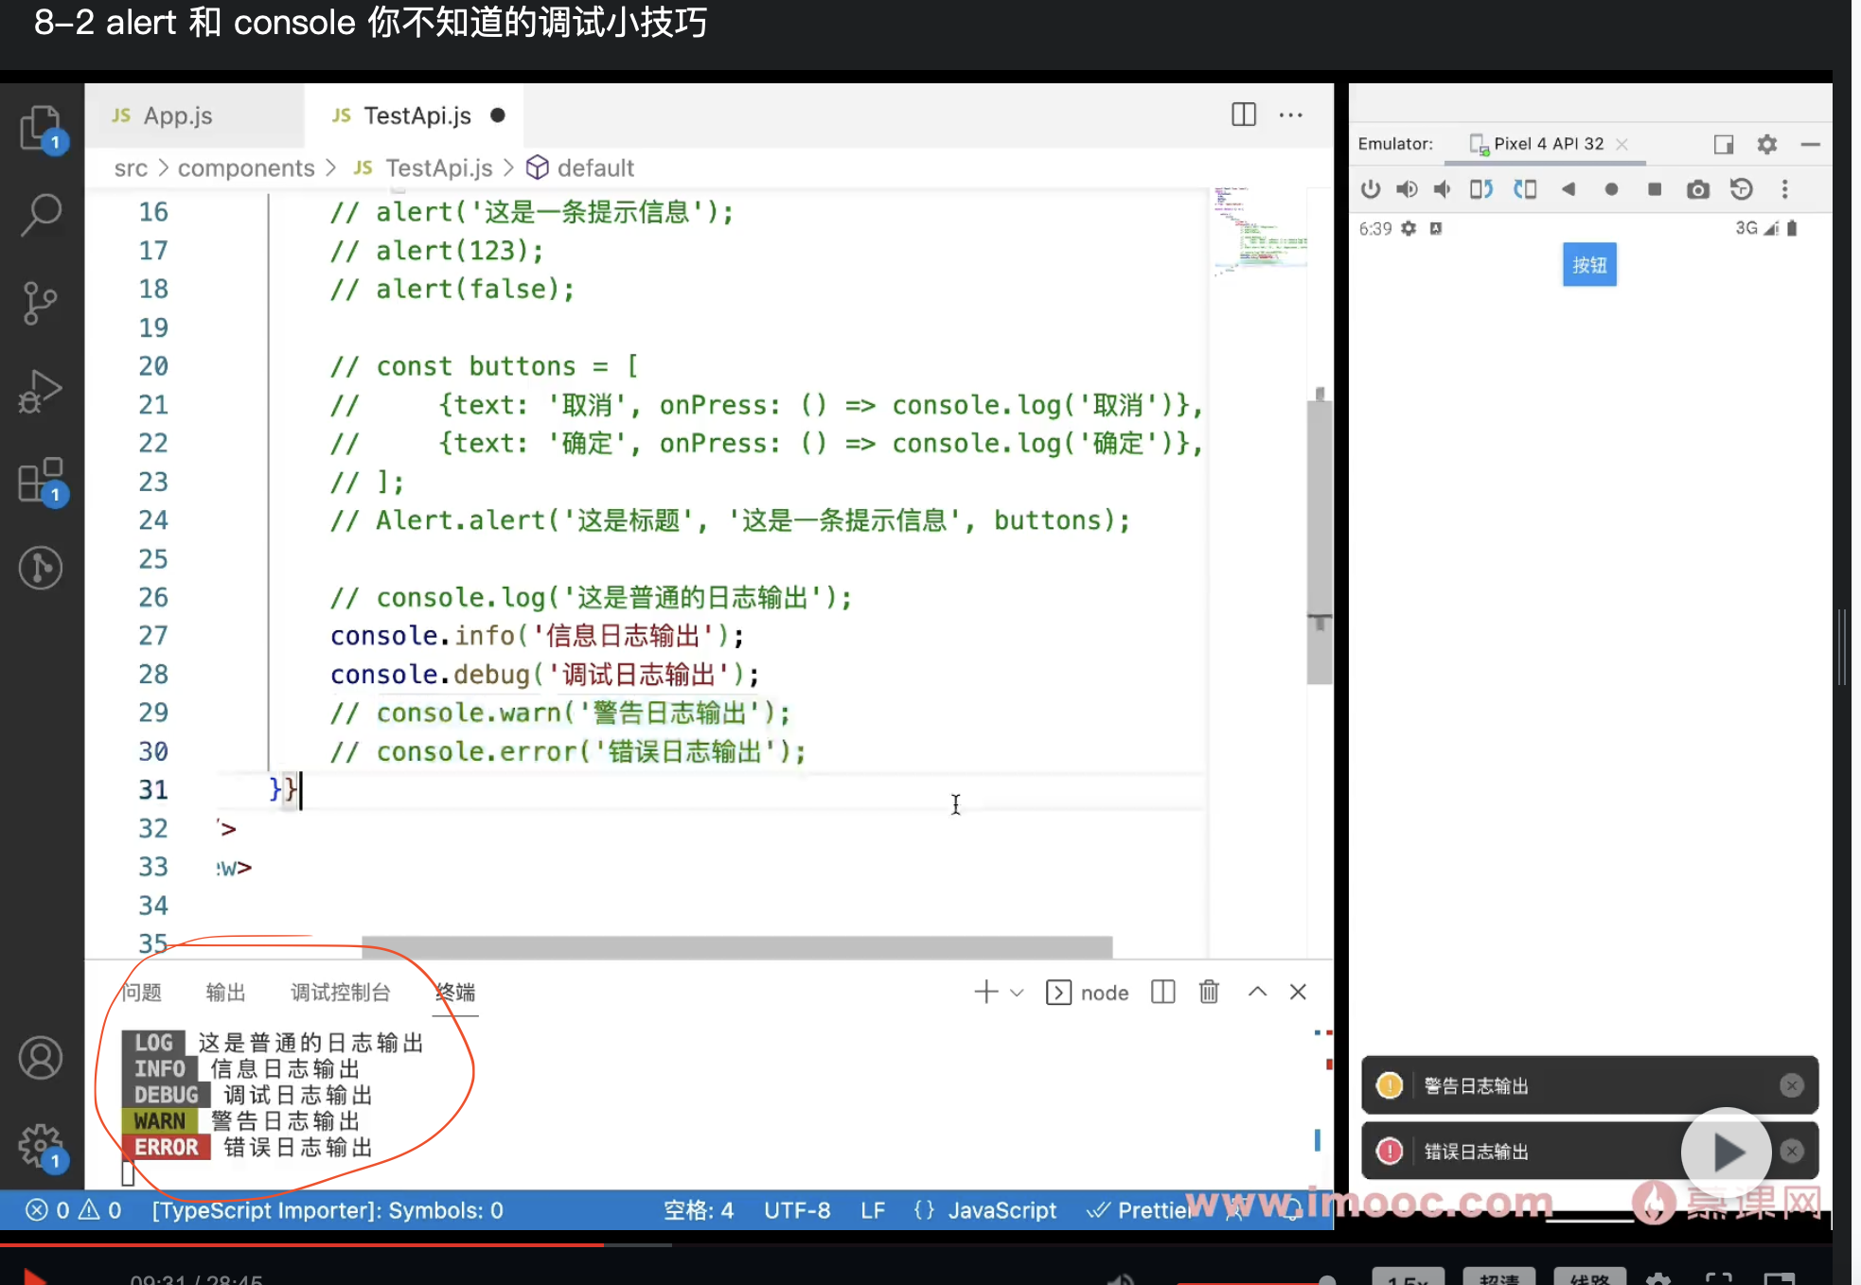This screenshot has height=1285, width=1861.
Task: Open the Run and Debug view
Action: (41, 391)
